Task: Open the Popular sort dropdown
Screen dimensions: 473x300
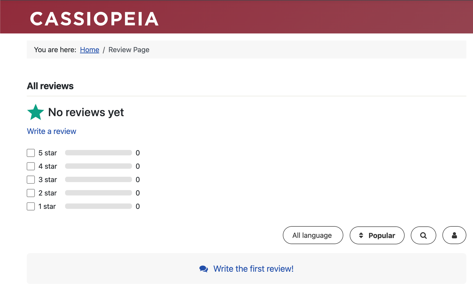Action: click(377, 235)
